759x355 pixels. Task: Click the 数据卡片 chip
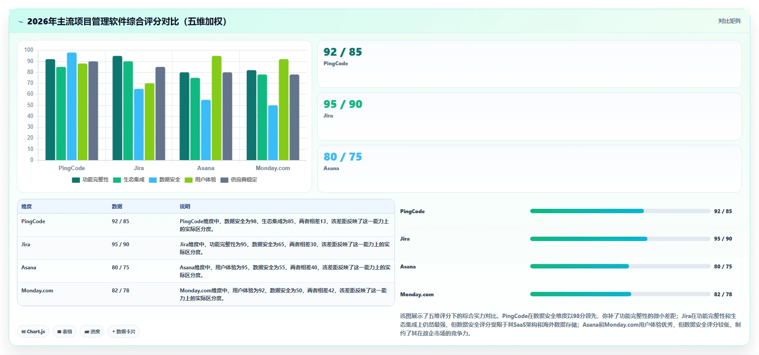click(124, 332)
